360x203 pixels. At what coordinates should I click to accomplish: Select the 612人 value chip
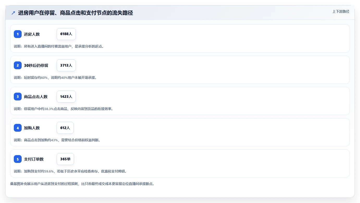pyautogui.click(x=65, y=128)
